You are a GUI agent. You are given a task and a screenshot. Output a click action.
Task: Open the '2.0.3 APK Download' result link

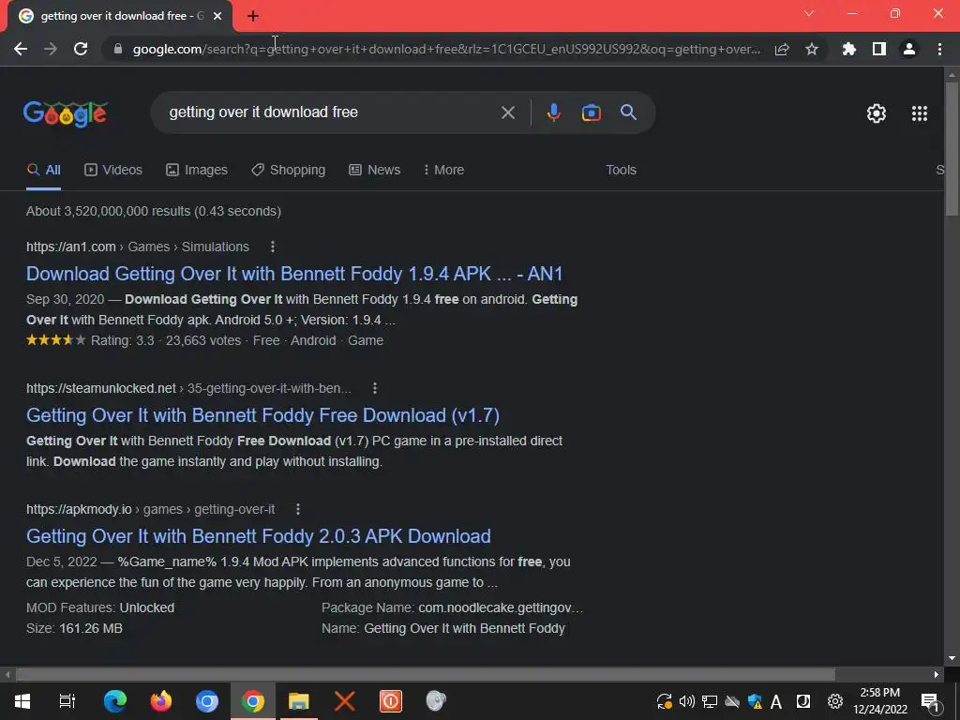[259, 536]
